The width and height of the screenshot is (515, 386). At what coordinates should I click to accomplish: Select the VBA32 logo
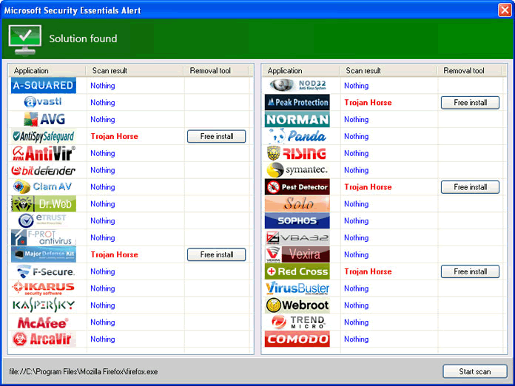[297, 237]
